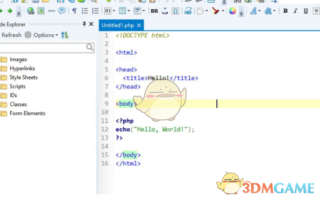
Task: Click the <?php opening tag on line 11
Action: click(x=124, y=121)
